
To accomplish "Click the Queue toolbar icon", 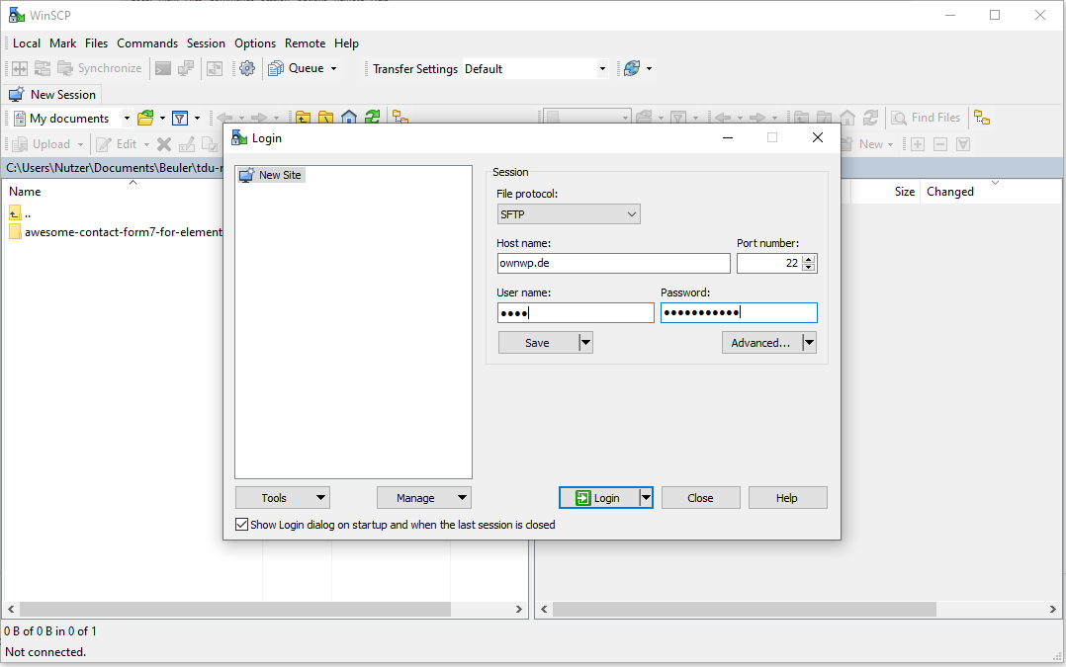I will [x=275, y=68].
